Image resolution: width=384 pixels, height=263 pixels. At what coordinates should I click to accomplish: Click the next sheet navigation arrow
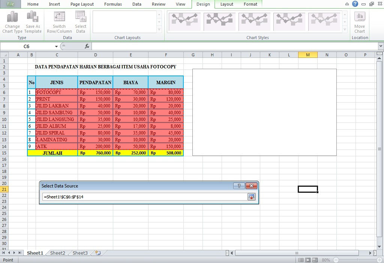(14, 253)
